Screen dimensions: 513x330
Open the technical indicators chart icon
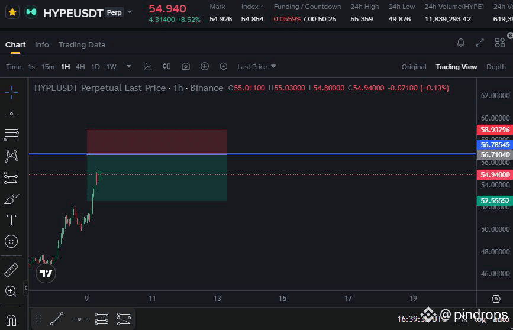pos(147,67)
